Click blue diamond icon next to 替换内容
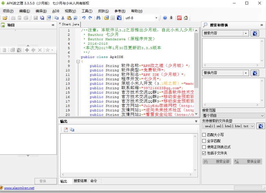 pos(255,73)
